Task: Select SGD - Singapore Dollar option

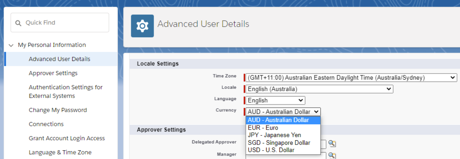Action: tap(283, 143)
